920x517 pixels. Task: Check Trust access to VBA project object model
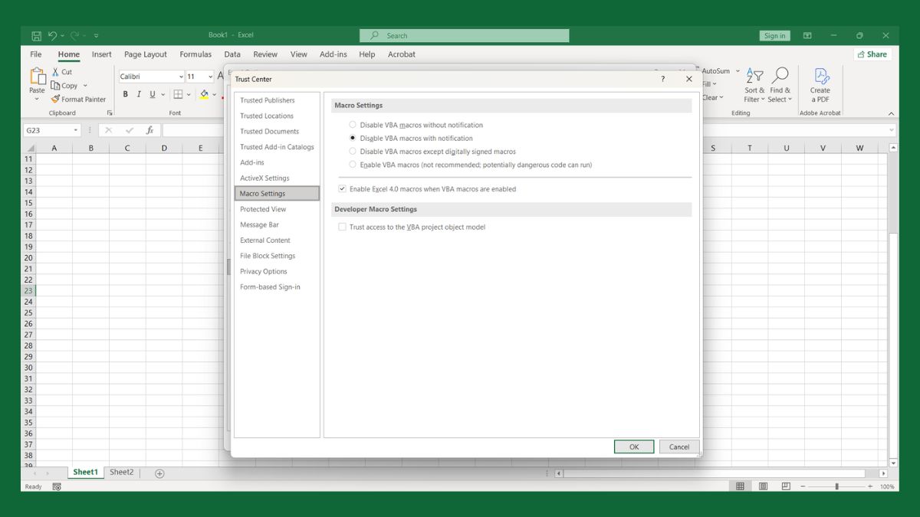[342, 227]
